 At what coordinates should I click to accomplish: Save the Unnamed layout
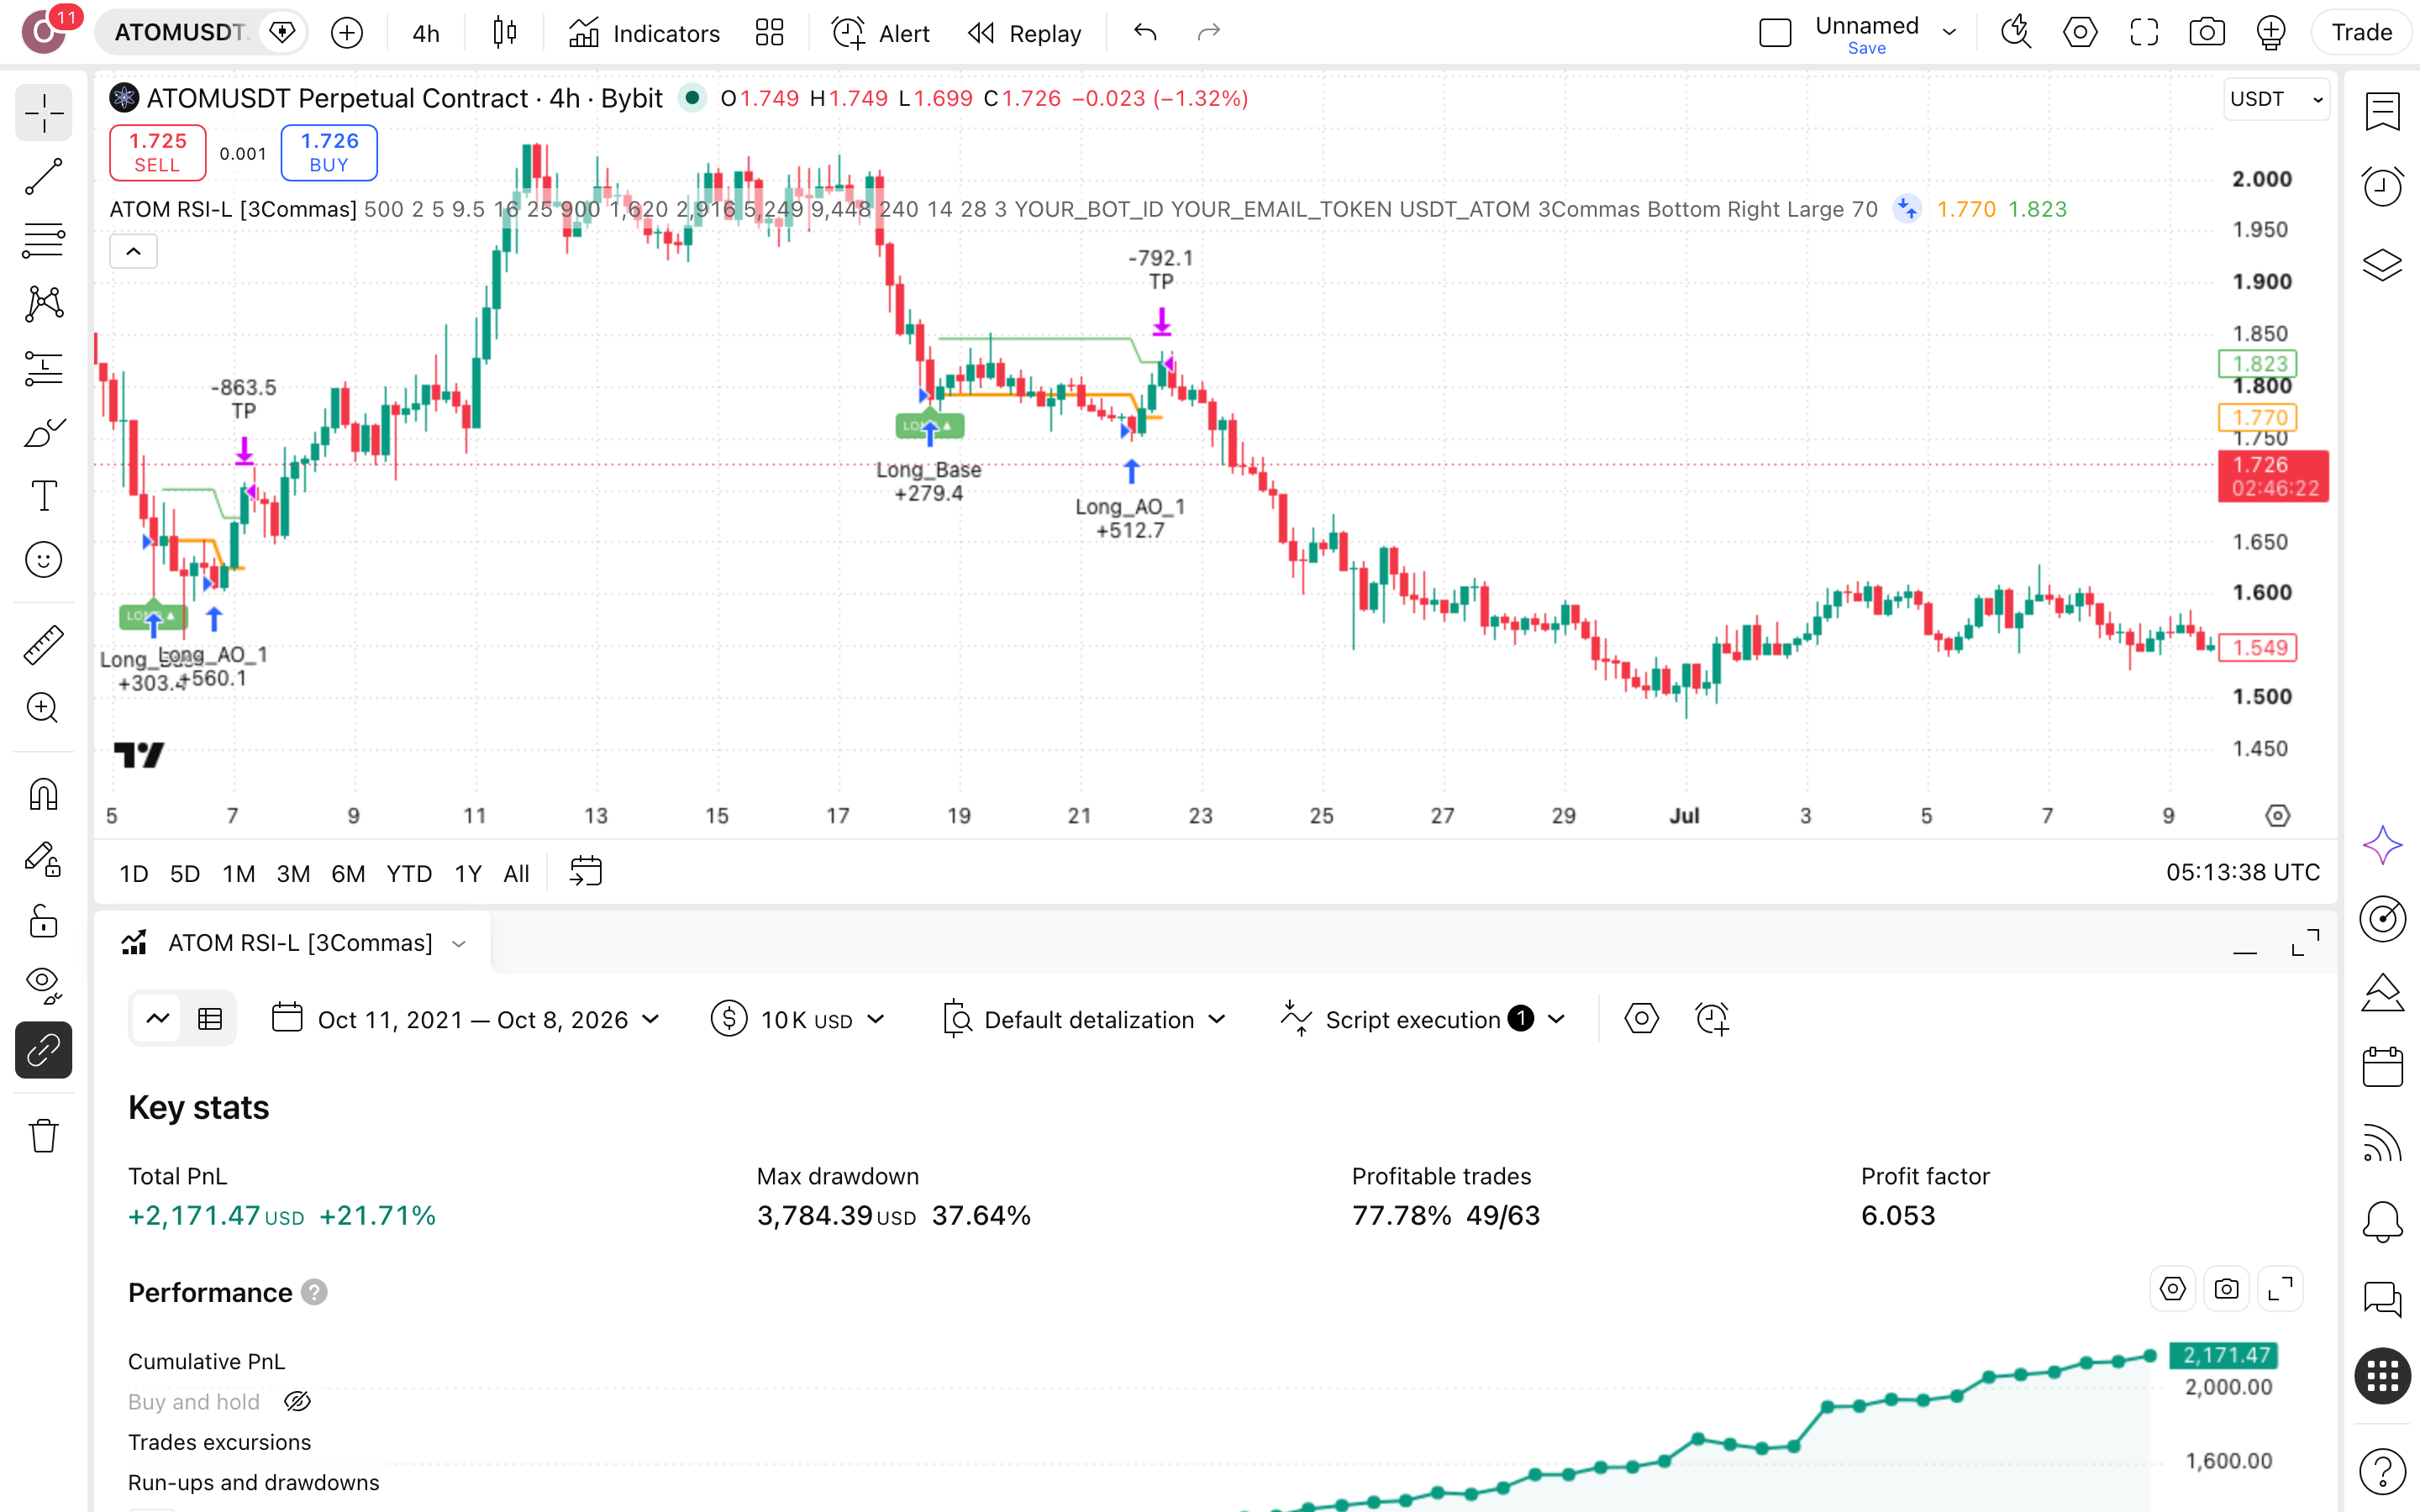[1866, 48]
